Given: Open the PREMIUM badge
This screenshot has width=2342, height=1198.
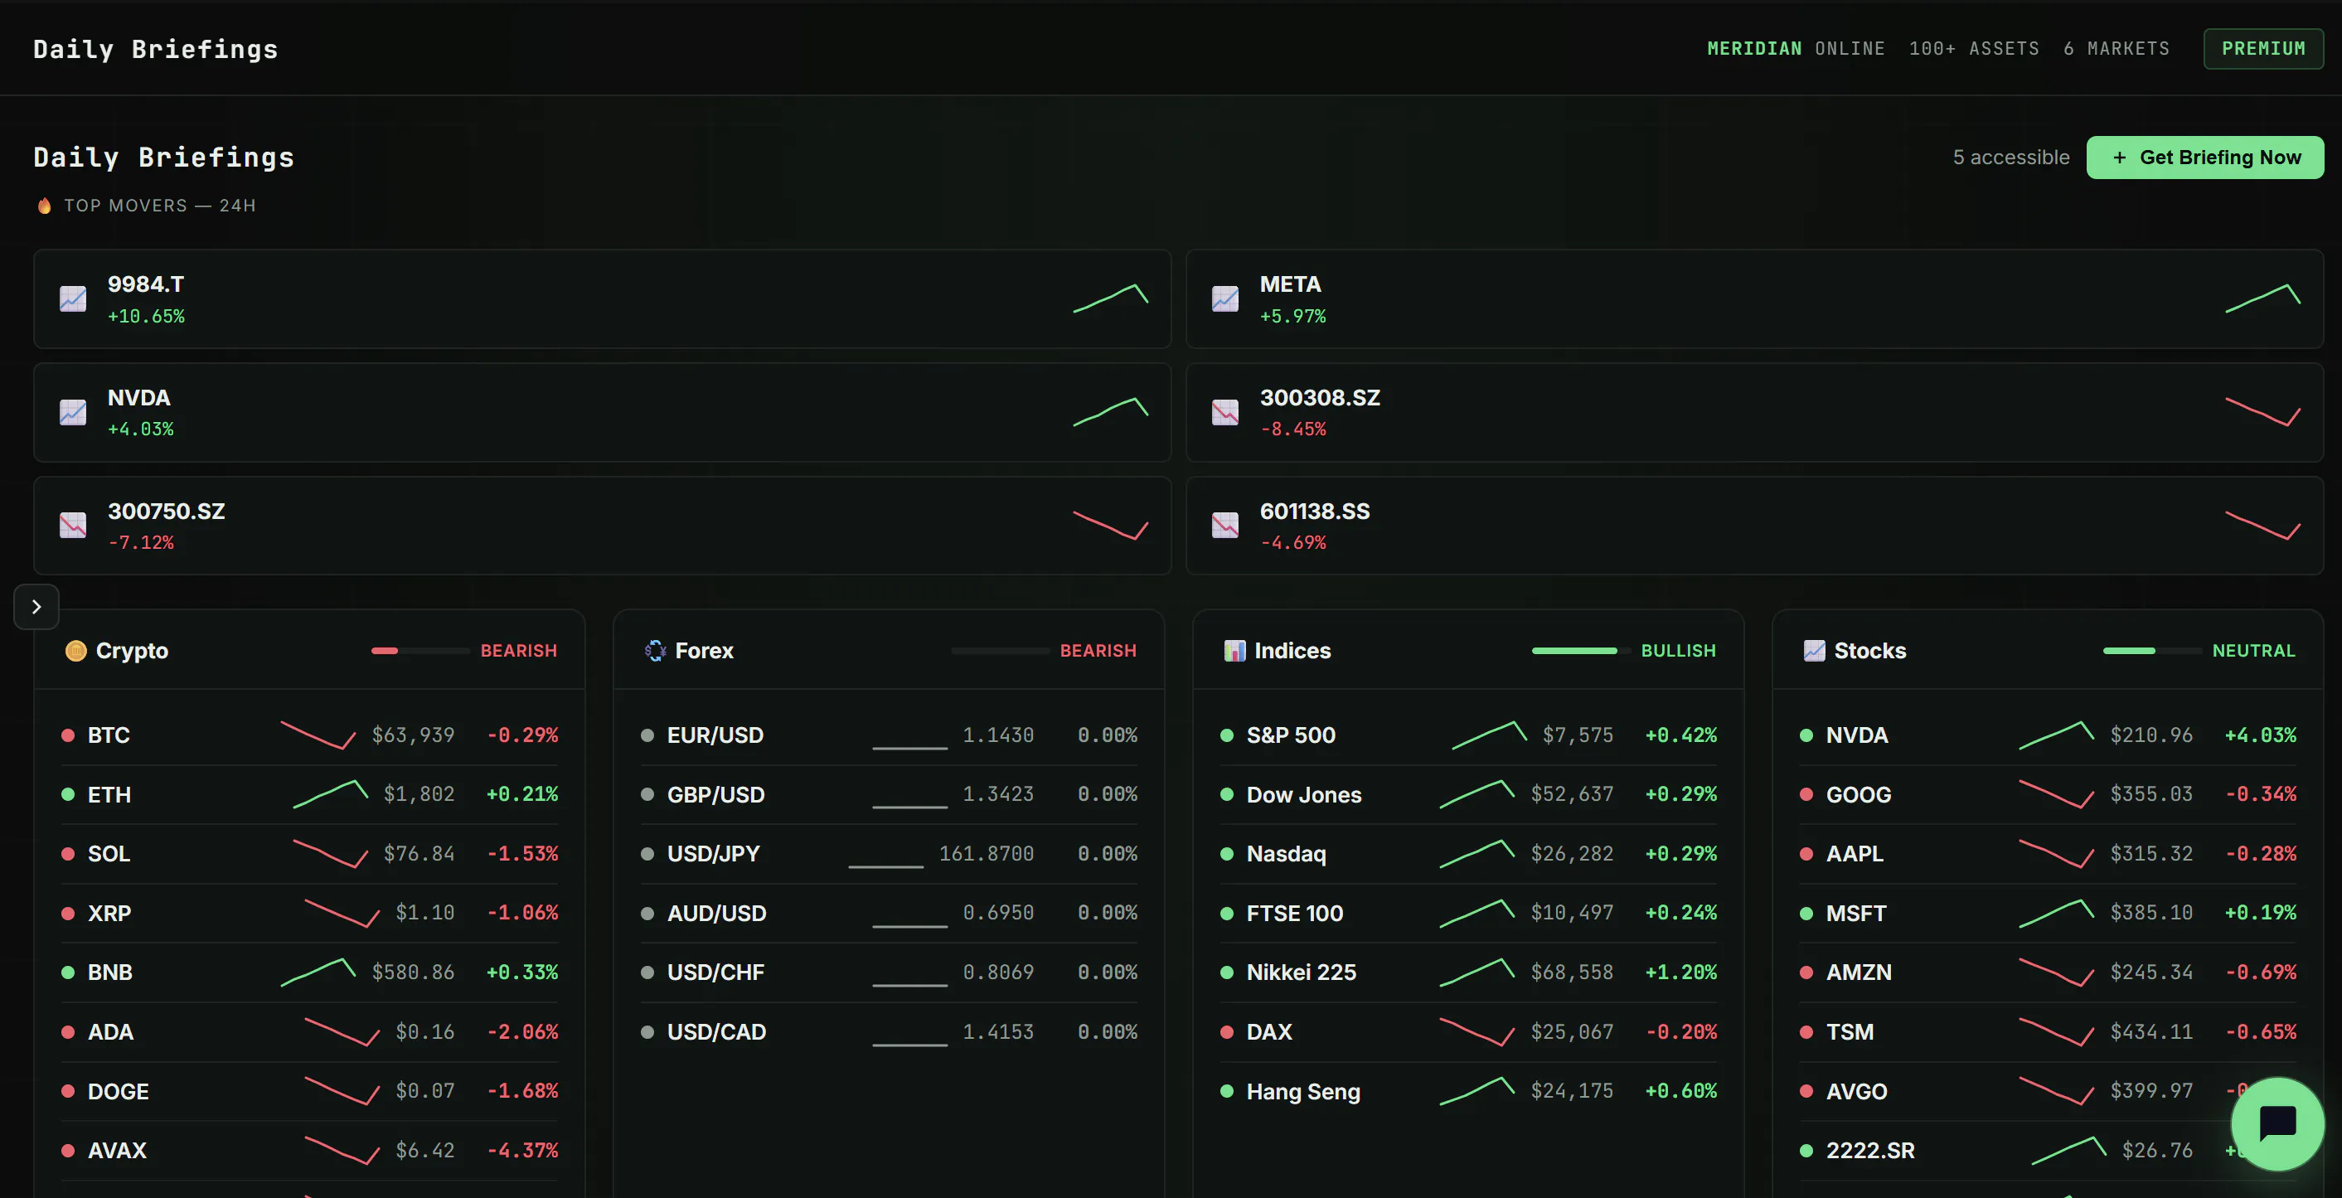Looking at the screenshot, I should 2263,48.
